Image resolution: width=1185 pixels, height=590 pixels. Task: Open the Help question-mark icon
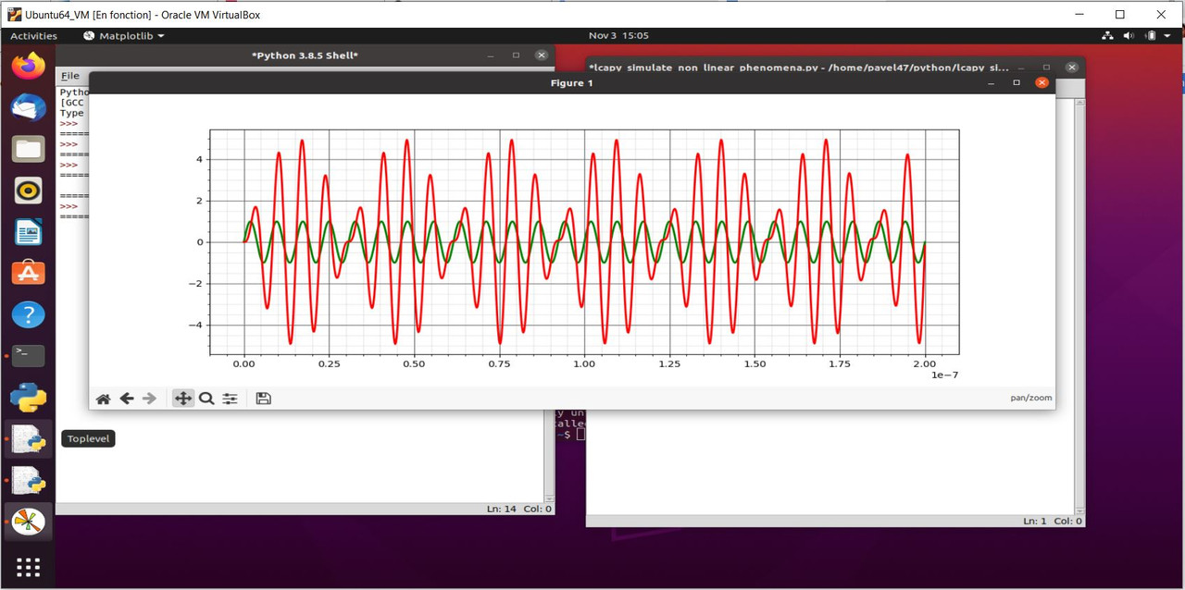coord(28,315)
